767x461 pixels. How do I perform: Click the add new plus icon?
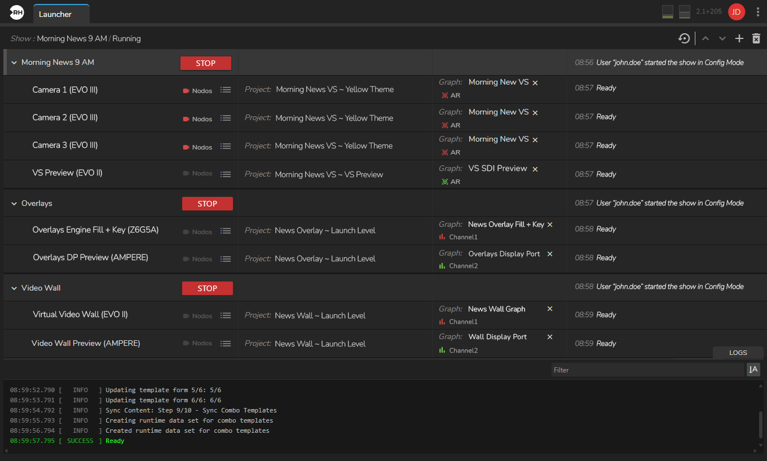click(x=739, y=38)
